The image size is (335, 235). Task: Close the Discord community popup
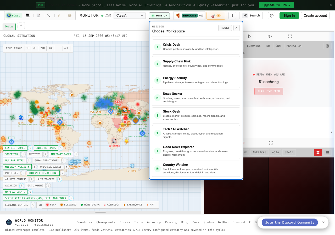(x=323, y=222)
